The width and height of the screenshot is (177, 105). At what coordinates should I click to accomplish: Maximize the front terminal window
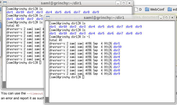[167, 18]
